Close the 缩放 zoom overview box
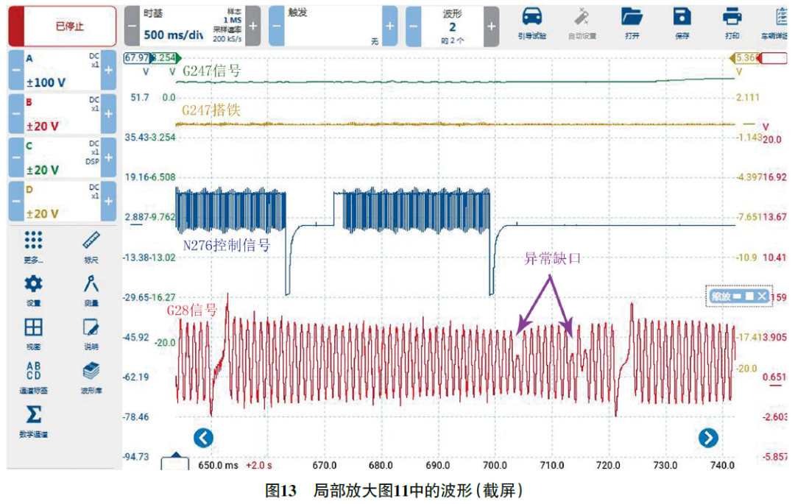Viewport: 795px width, 504px height. pos(762,297)
